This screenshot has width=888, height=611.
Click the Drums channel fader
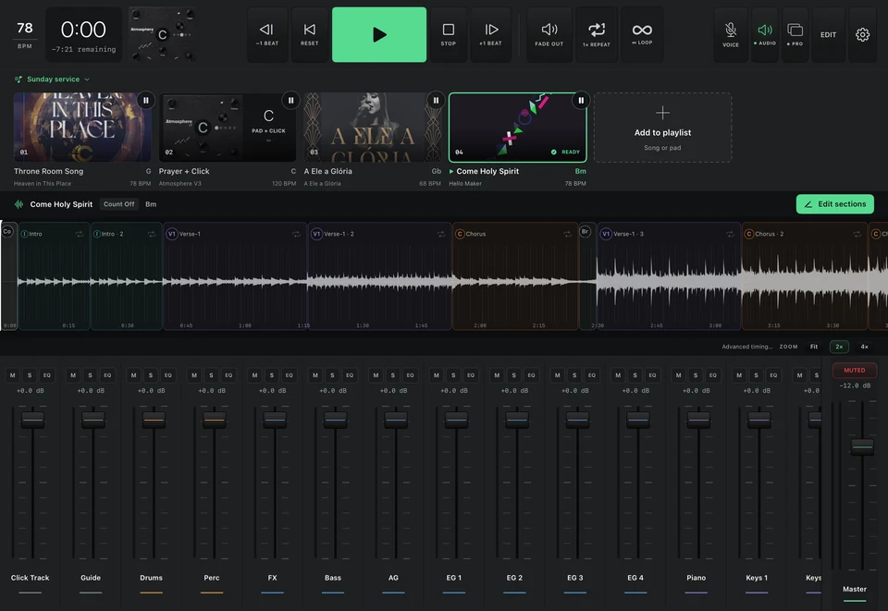pyautogui.click(x=154, y=420)
